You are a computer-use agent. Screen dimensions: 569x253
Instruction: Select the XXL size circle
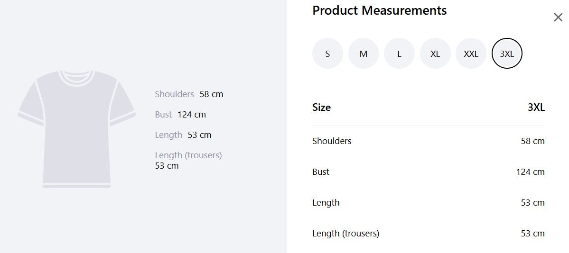[x=471, y=54]
